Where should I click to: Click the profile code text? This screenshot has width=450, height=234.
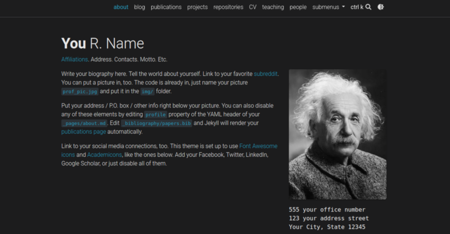click(155, 115)
